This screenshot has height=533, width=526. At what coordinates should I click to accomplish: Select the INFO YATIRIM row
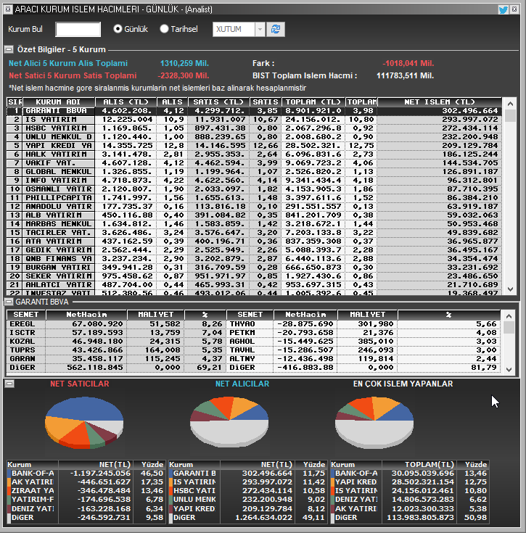(x=254, y=181)
